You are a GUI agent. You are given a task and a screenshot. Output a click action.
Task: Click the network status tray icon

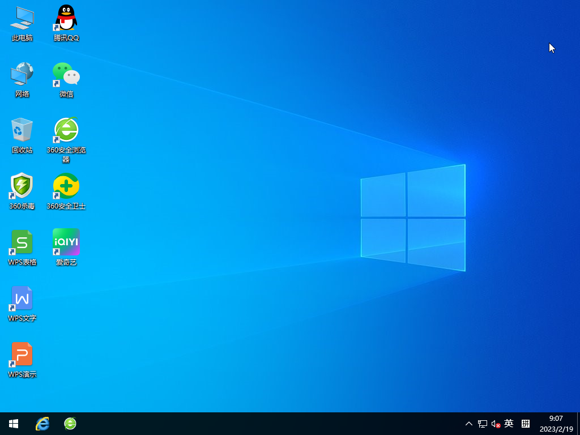coord(483,424)
